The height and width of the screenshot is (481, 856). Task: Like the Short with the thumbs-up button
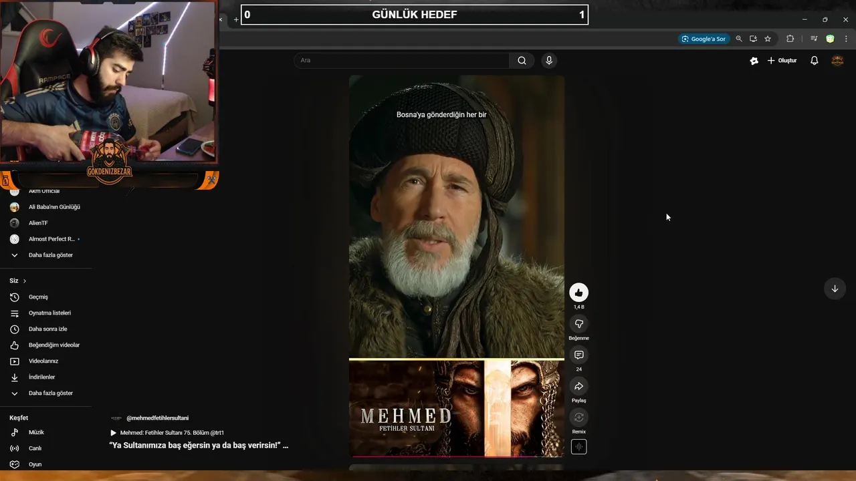pos(578,293)
